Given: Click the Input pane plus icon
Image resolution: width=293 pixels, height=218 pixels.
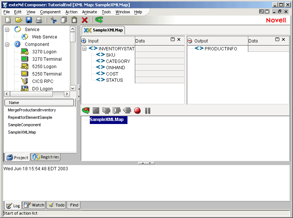Looking at the screenshot, I should click(84, 41).
